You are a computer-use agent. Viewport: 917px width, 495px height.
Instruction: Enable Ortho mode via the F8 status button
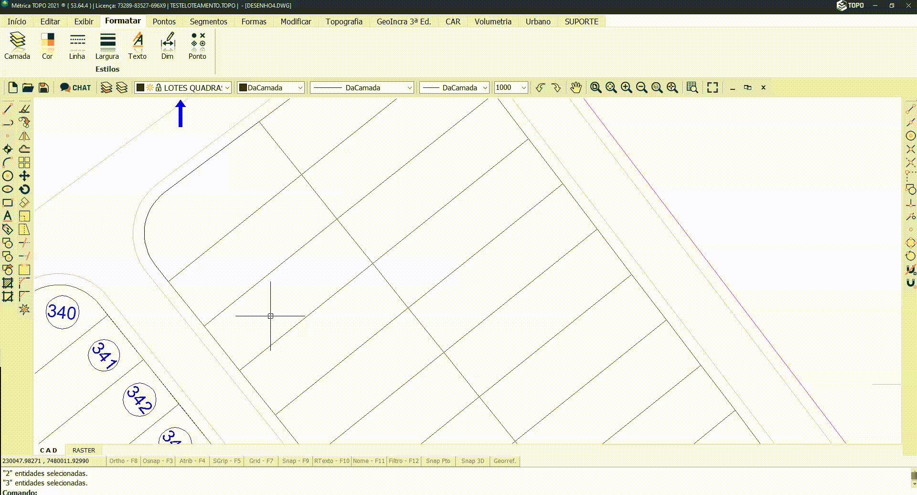coord(123,461)
